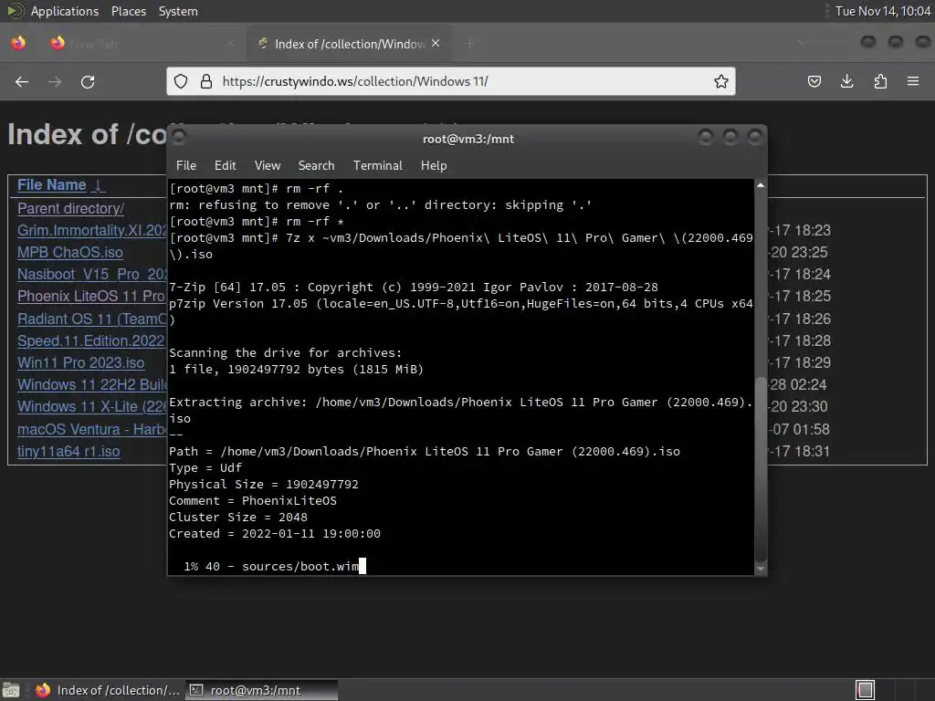The height and width of the screenshot is (701, 935).
Task: Click the terminal scrollbar up arrow
Action: 761,185
